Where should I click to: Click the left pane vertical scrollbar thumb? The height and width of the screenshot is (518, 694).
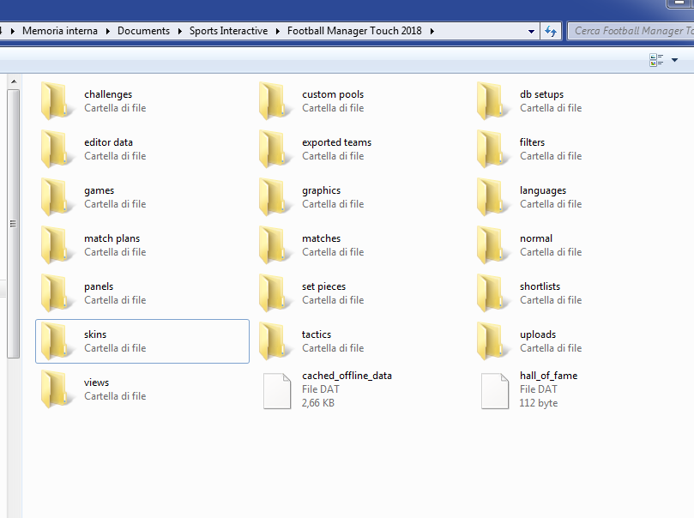pos(13,223)
